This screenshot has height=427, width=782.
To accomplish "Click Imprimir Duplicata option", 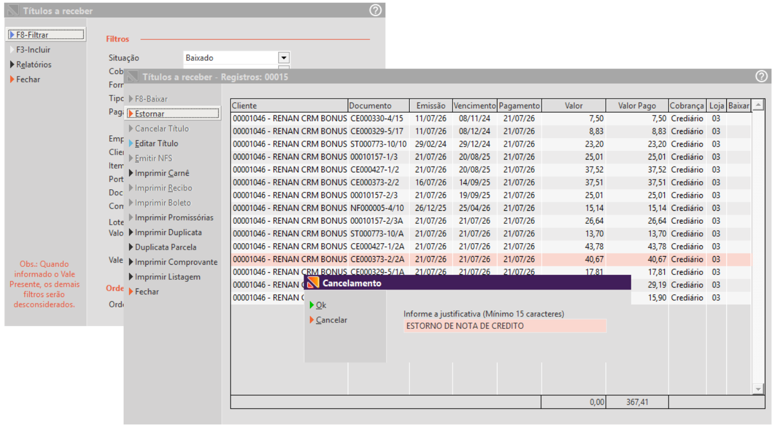I will pyautogui.click(x=168, y=232).
